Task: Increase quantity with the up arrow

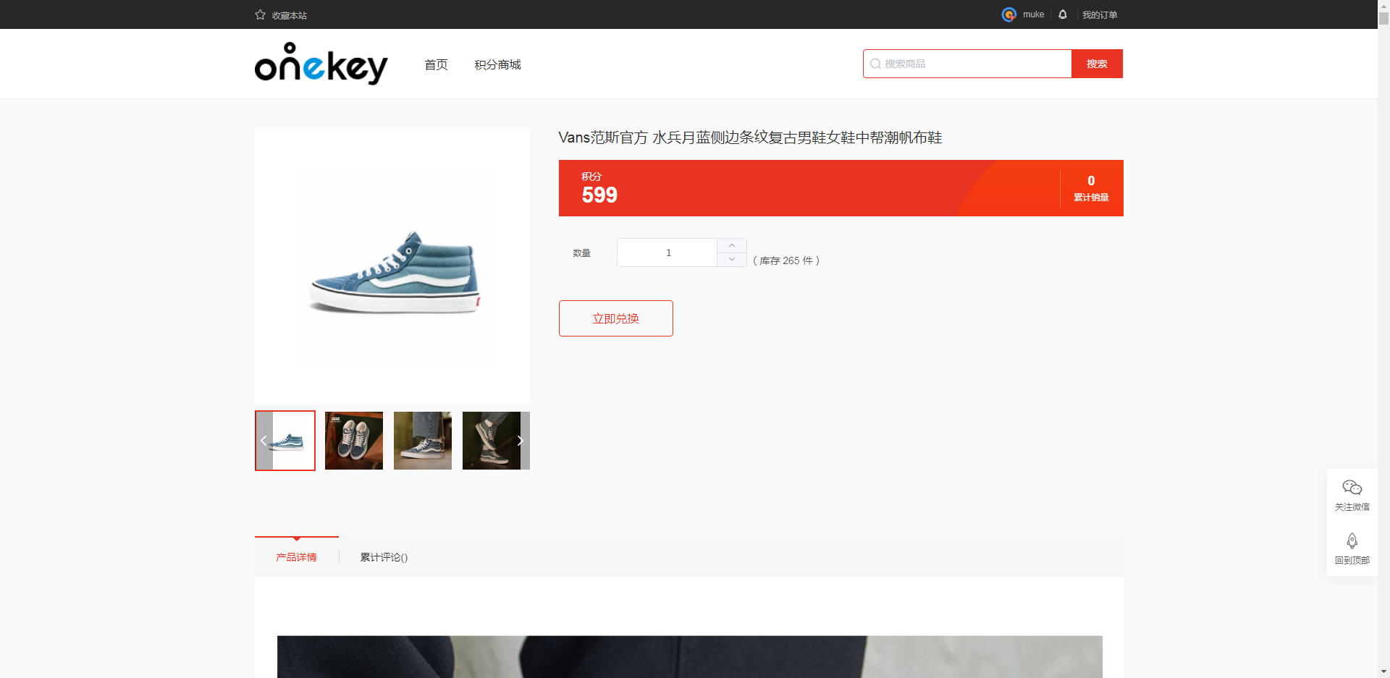Action: [732, 245]
